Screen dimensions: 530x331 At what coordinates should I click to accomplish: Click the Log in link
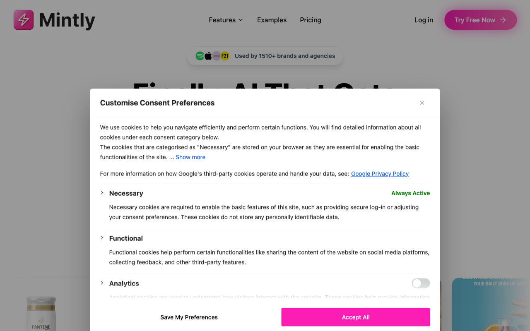pos(424,20)
